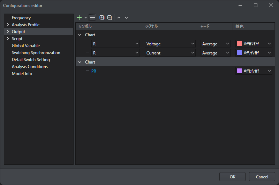Click the モード column header
The image size is (279, 185).
pos(215,26)
